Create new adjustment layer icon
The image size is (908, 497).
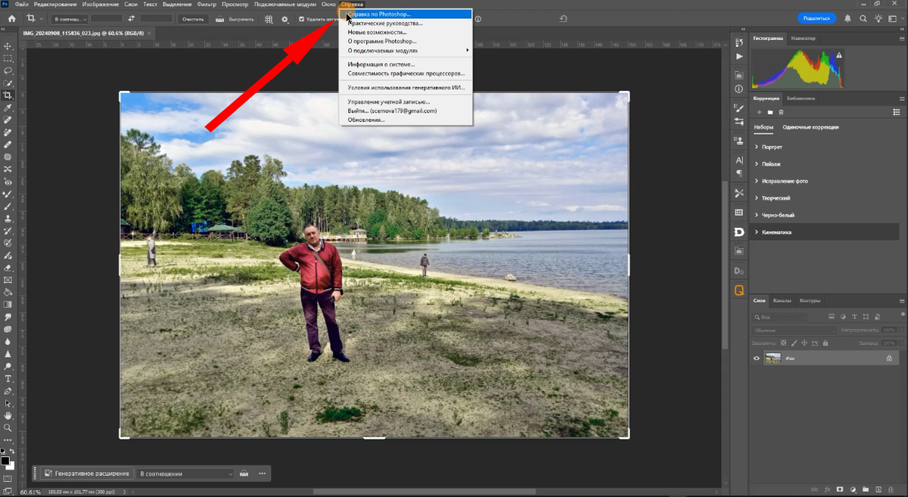pyautogui.click(x=853, y=489)
